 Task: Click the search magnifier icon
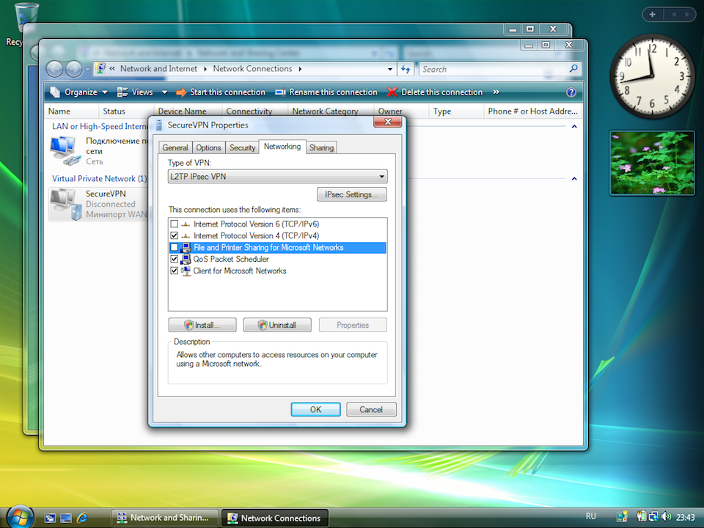[573, 69]
